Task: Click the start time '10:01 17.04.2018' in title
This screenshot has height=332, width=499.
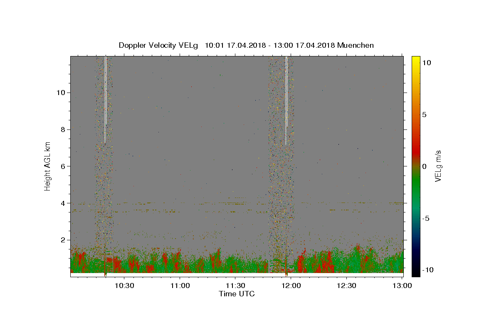Action: tap(235, 45)
